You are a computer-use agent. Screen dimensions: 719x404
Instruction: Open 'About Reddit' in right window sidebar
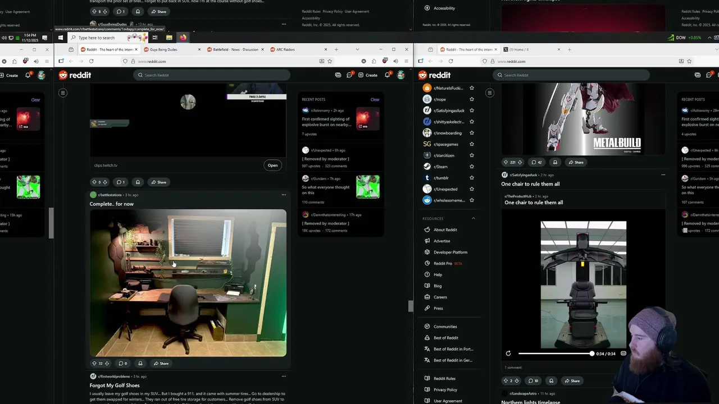pos(445,229)
